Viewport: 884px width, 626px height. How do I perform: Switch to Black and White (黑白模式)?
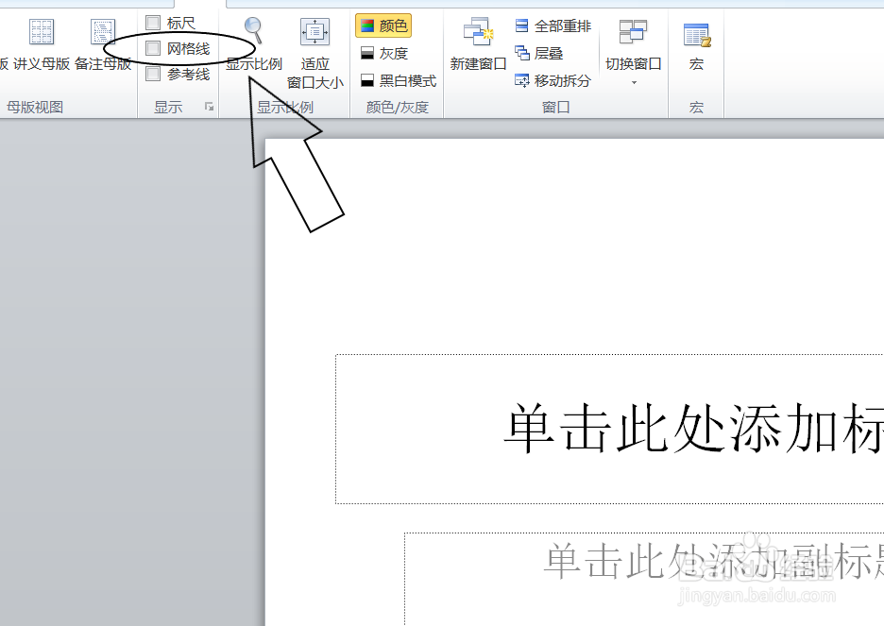[398, 81]
